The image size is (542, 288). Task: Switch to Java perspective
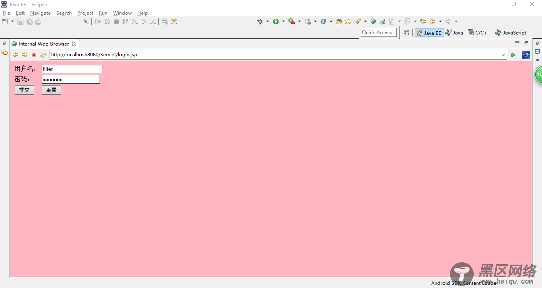(454, 33)
